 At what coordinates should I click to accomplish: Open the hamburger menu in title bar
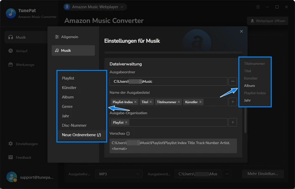tap(258, 7)
